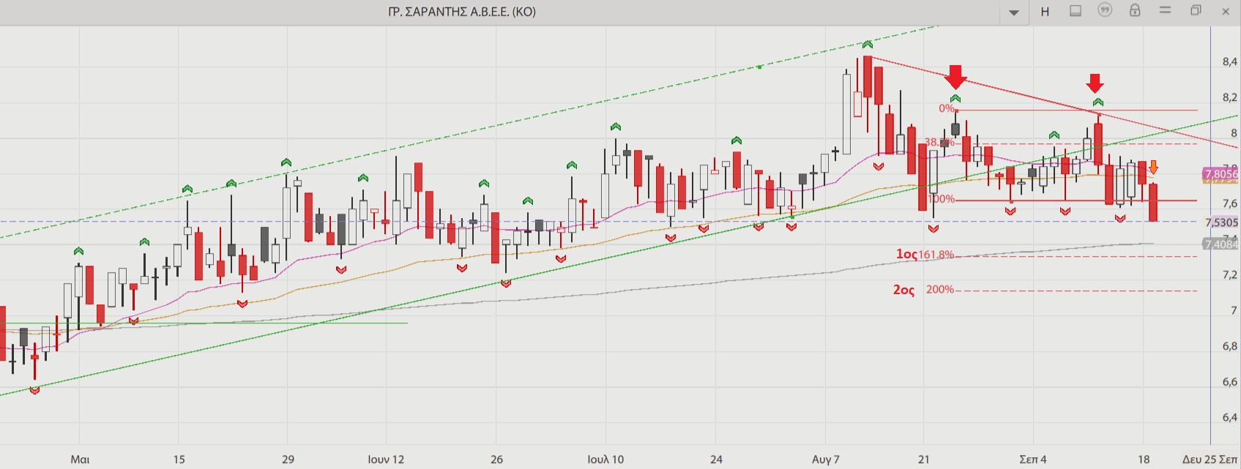Click the two-horizontal-lines title bar icon
The width and height of the screenshot is (1241, 469).
click(1166, 10)
